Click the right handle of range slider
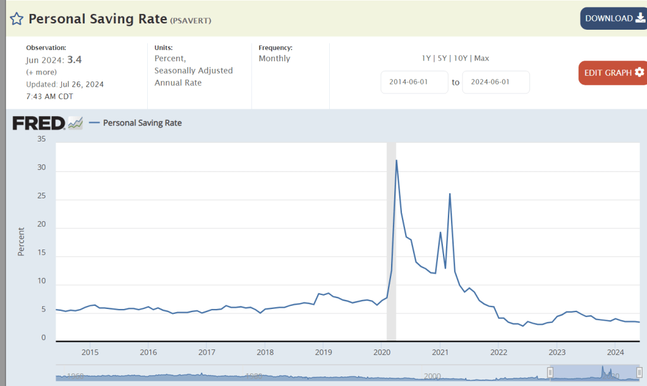Viewport: 647px width, 386px height. coord(639,373)
